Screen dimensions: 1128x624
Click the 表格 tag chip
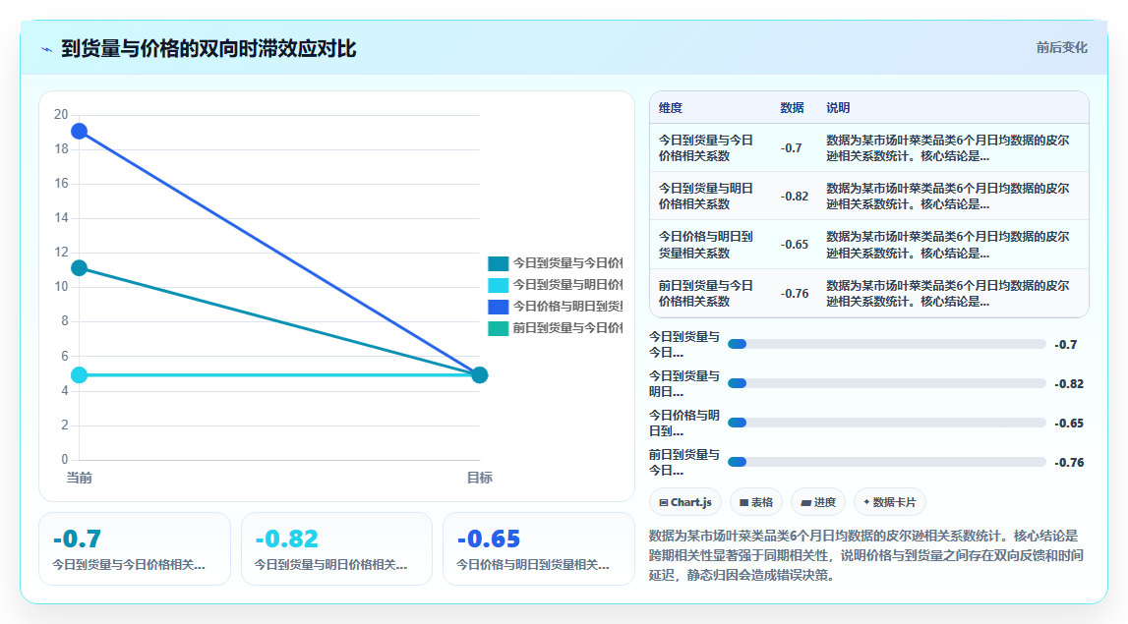756,502
